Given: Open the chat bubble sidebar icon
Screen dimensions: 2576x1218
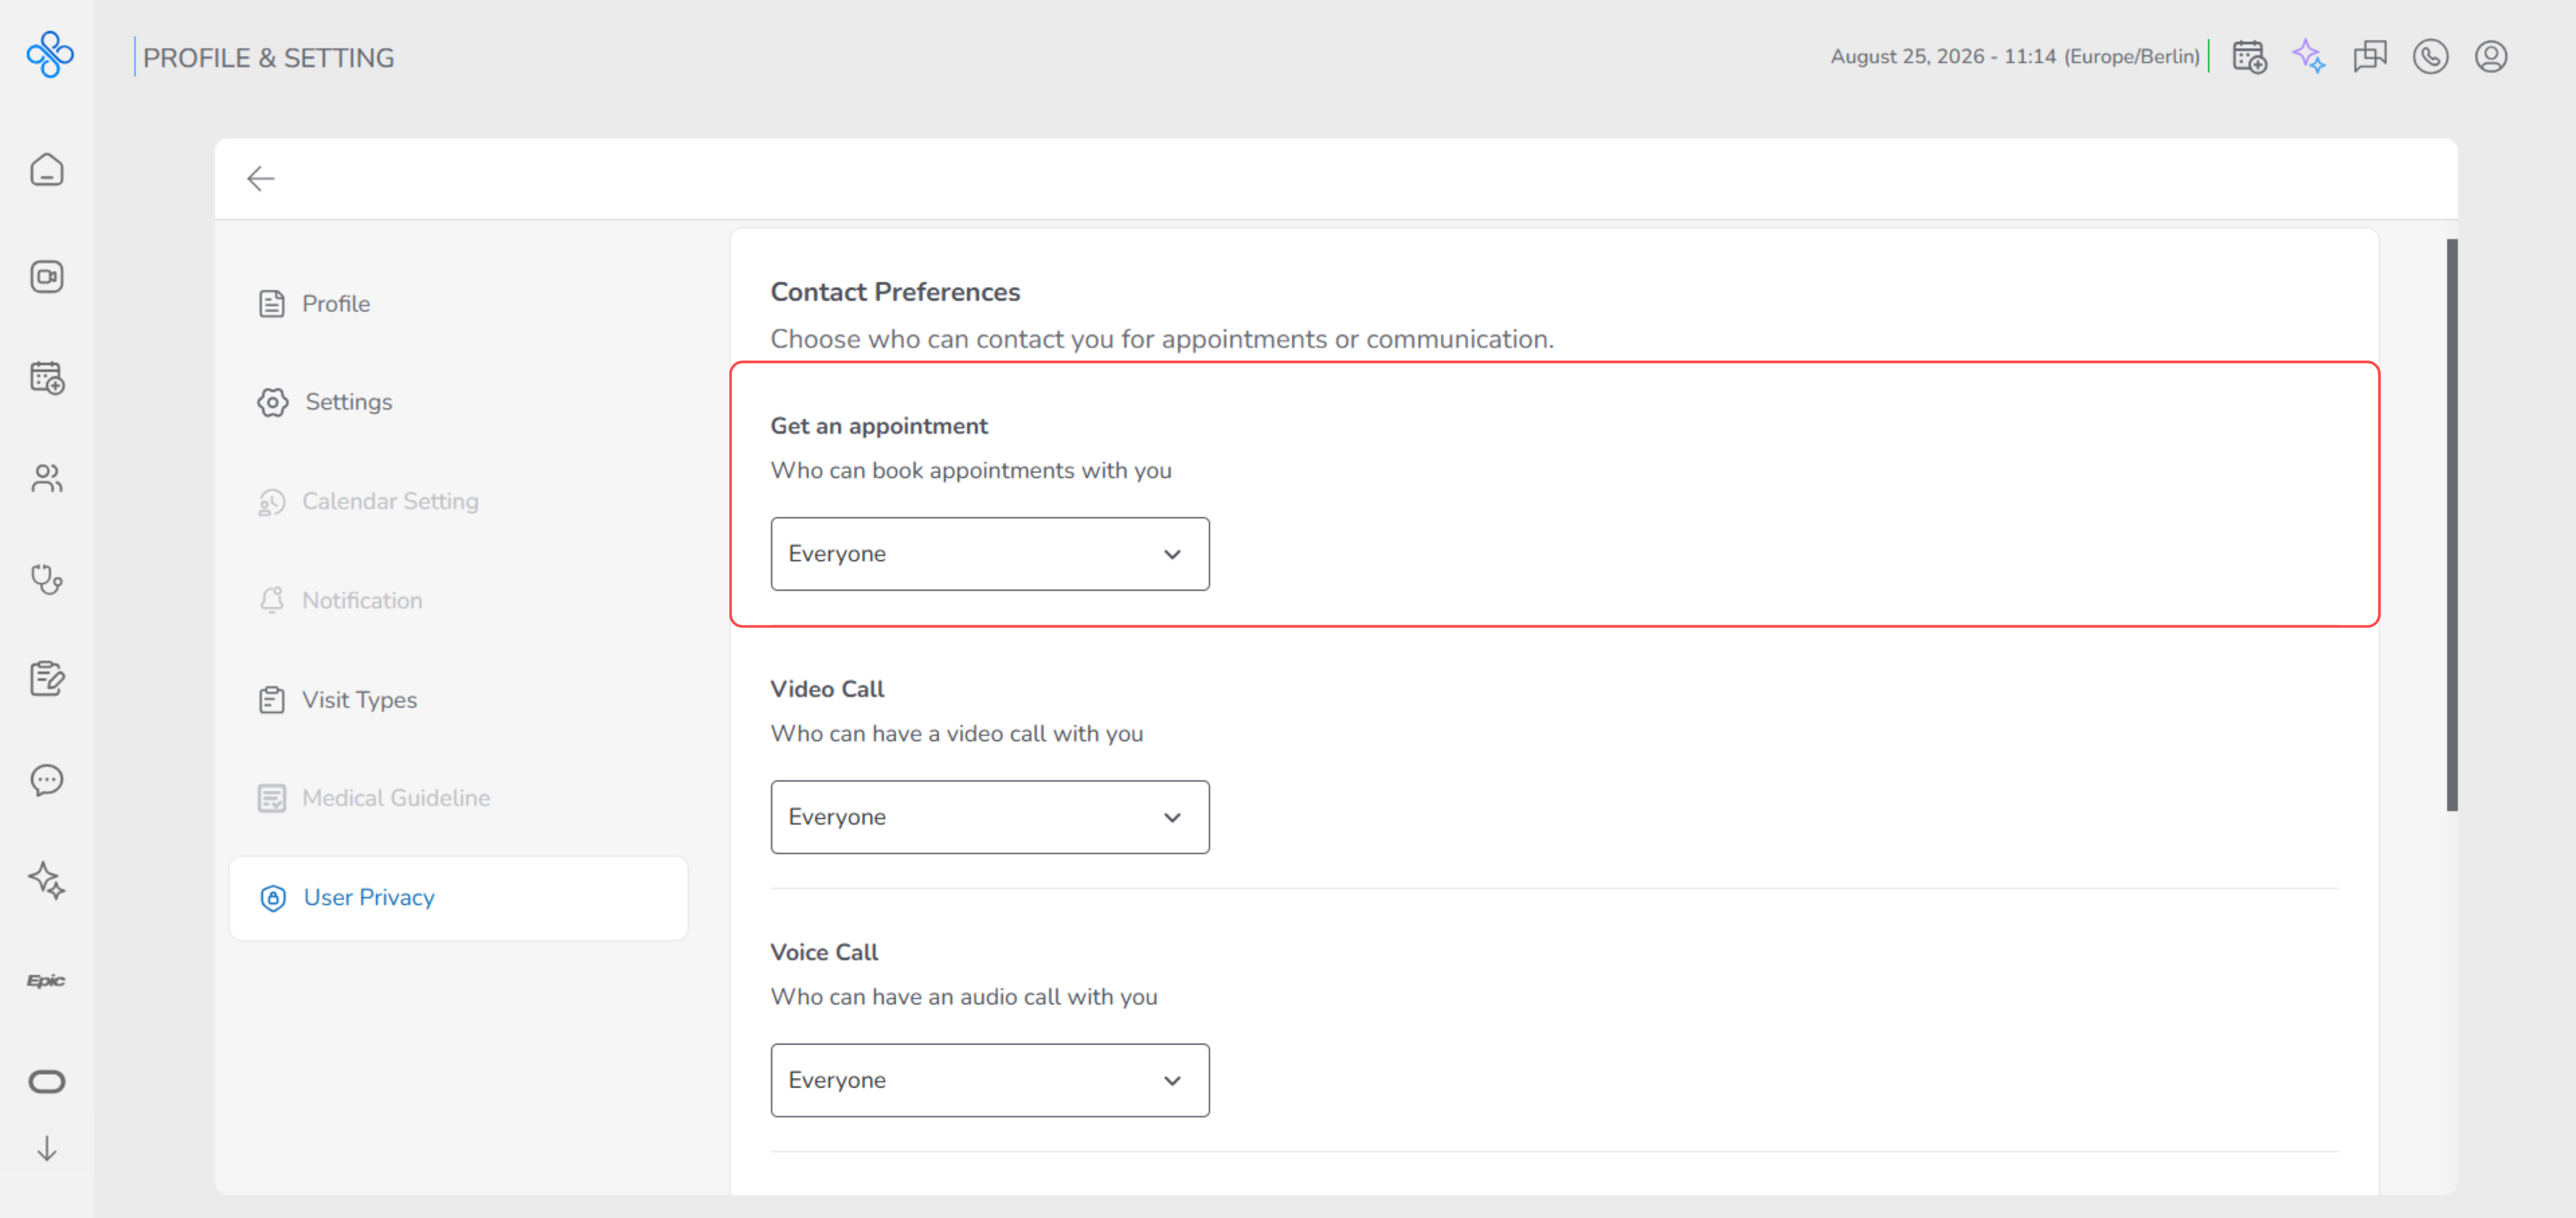Looking at the screenshot, I should click(47, 780).
